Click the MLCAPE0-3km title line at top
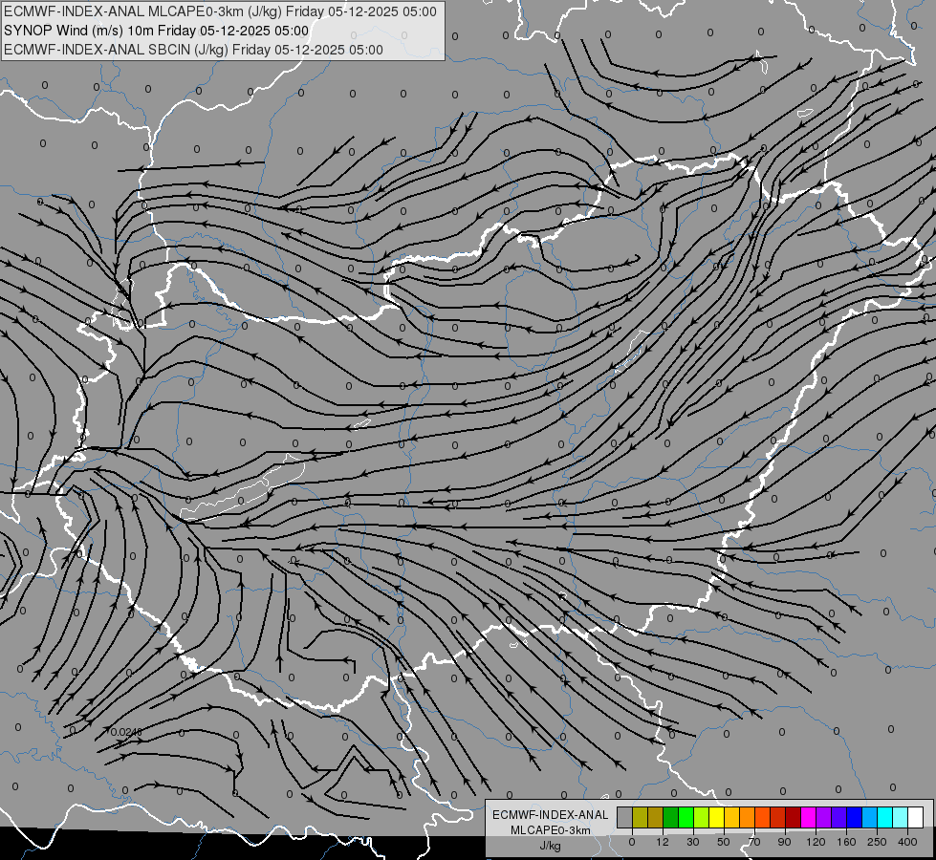This screenshot has width=936, height=860. pyautogui.click(x=220, y=11)
